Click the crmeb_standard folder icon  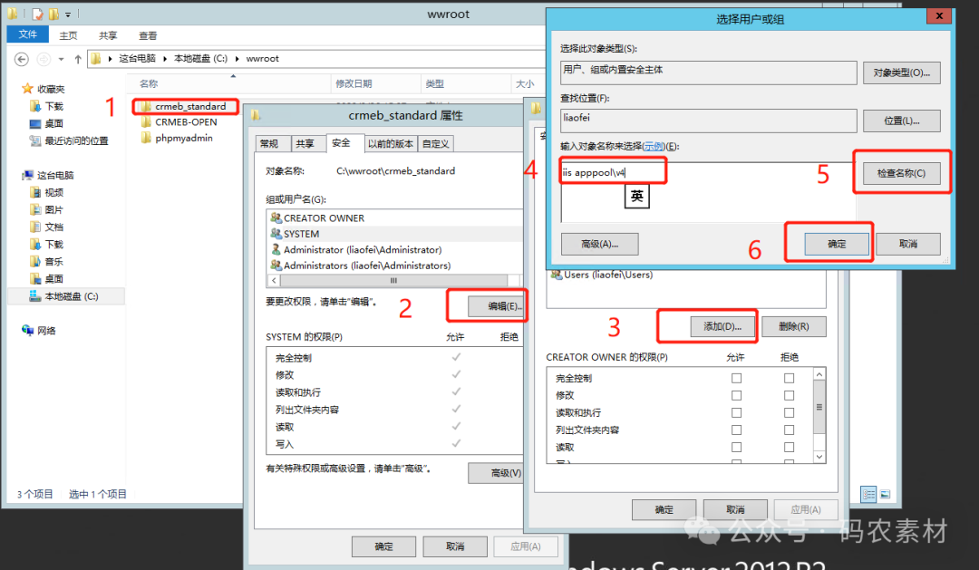click(x=146, y=106)
